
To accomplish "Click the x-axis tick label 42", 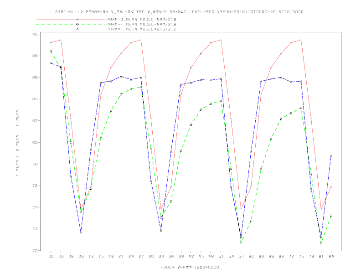I will click(x=191, y=256).
